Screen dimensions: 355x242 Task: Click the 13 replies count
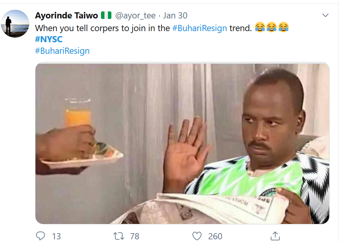(56, 236)
